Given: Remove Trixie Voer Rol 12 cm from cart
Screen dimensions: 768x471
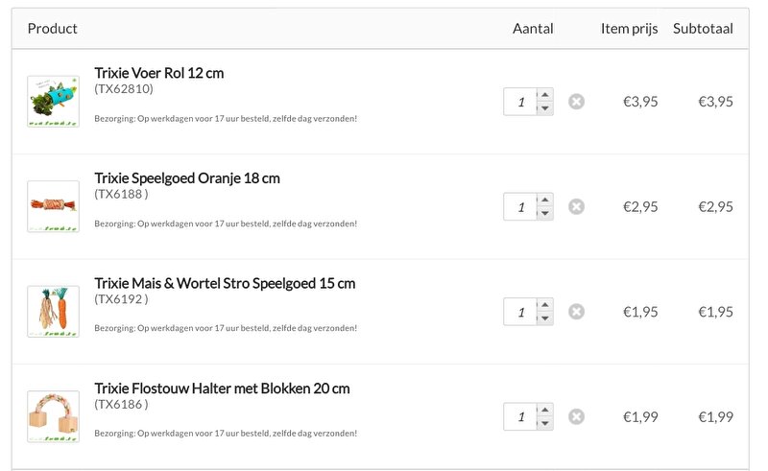Looking at the screenshot, I should coord(577,102).
